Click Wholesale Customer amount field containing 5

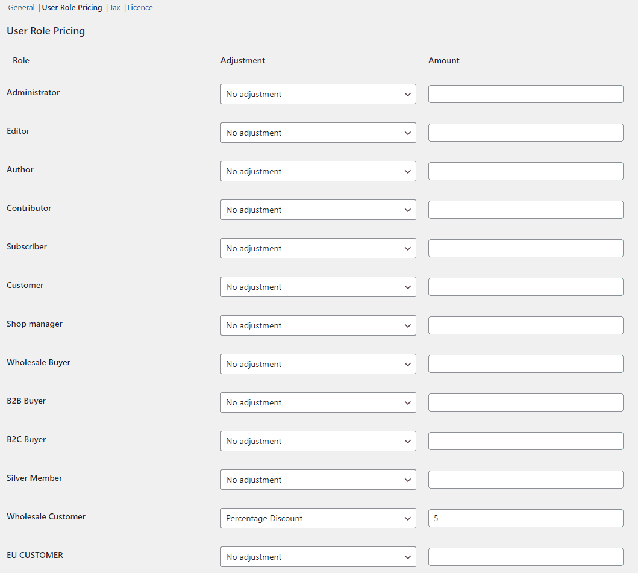[526, 518]
